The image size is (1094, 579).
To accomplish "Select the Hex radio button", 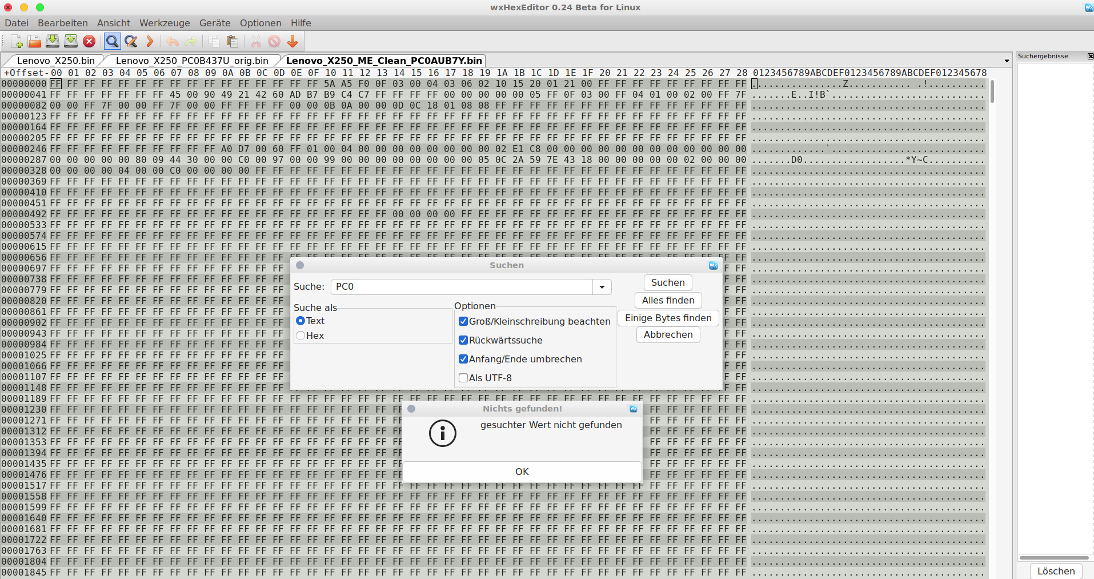I will click(300, 336).
